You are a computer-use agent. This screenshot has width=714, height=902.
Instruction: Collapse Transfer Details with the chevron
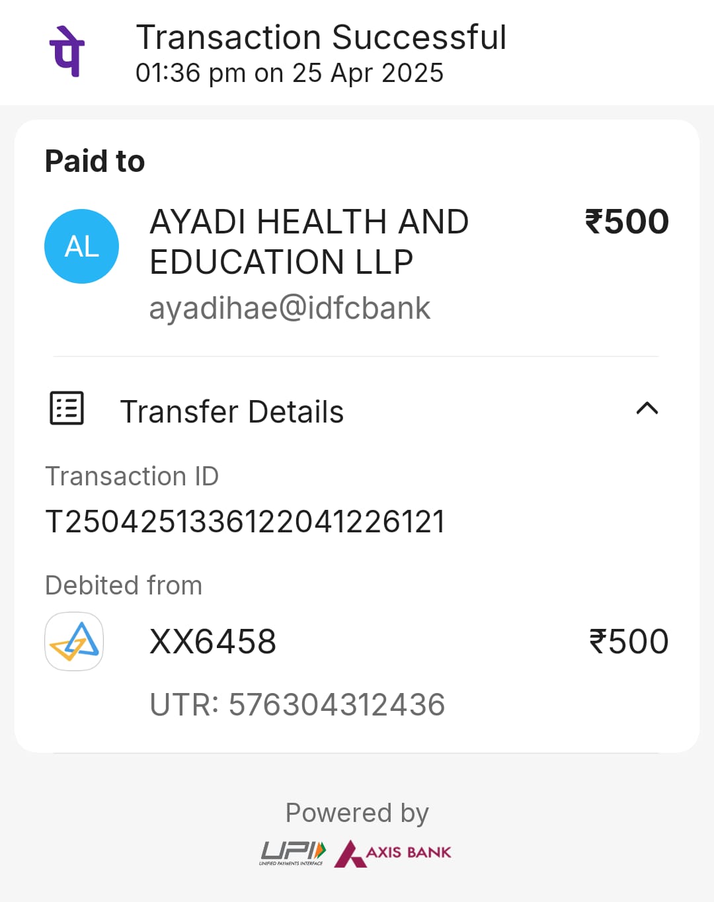pyautogui.click(x=647, y=409)
